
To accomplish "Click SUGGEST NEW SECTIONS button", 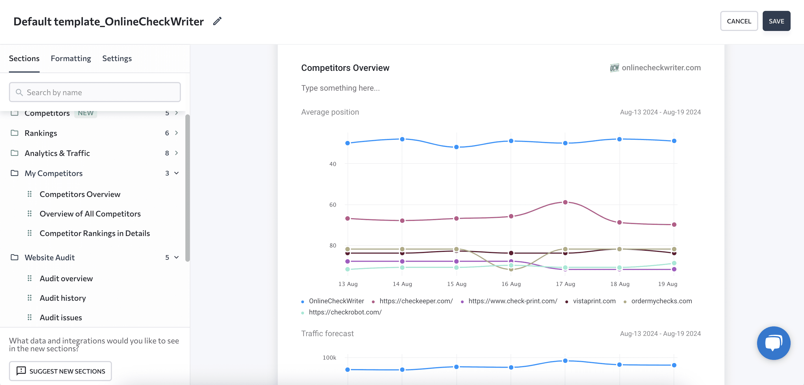I will click(x=60, y=371).
